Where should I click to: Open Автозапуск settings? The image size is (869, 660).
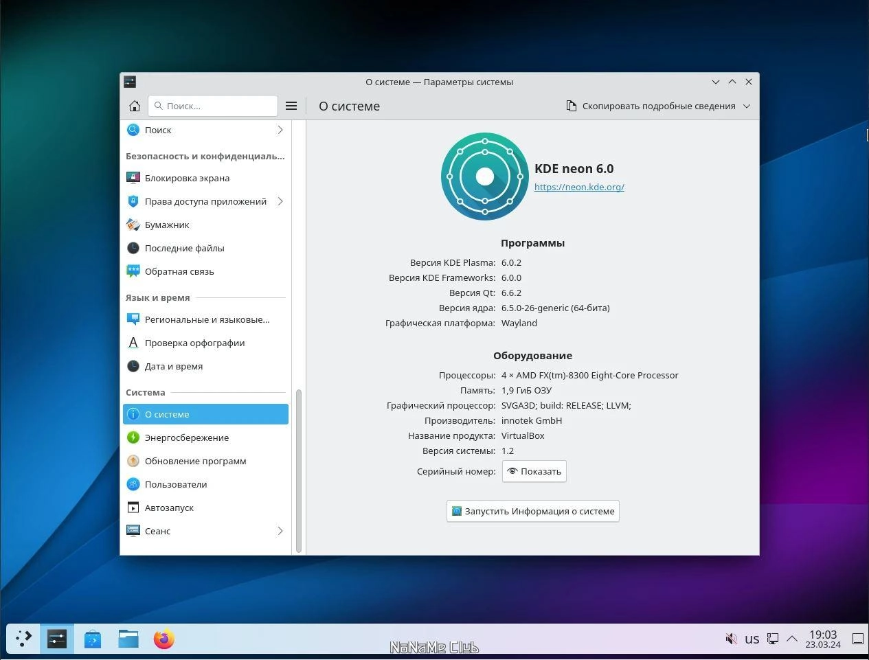(x=205, y=508)
